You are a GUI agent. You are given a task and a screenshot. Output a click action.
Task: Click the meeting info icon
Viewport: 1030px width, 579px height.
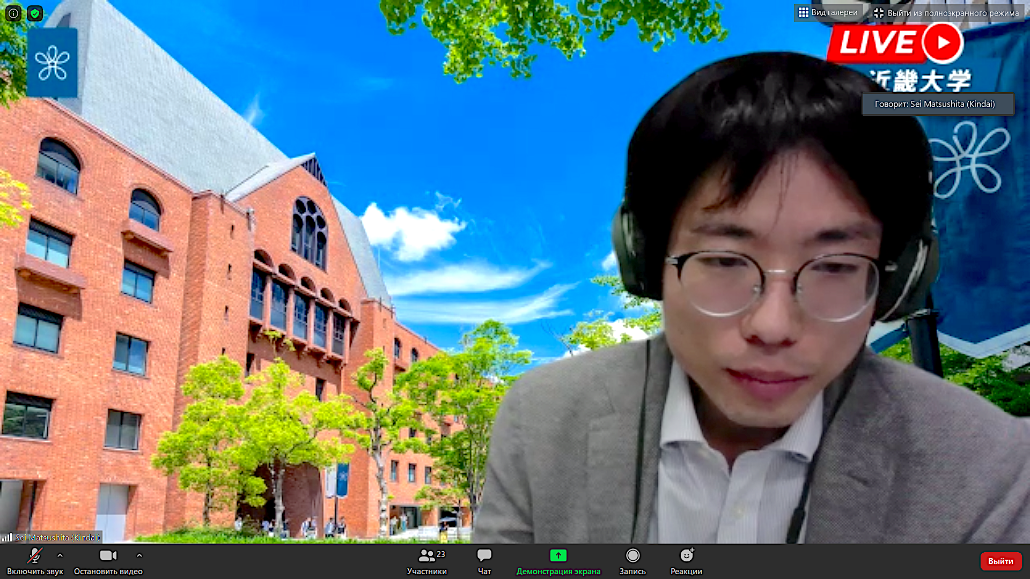[x=13, y=13]
